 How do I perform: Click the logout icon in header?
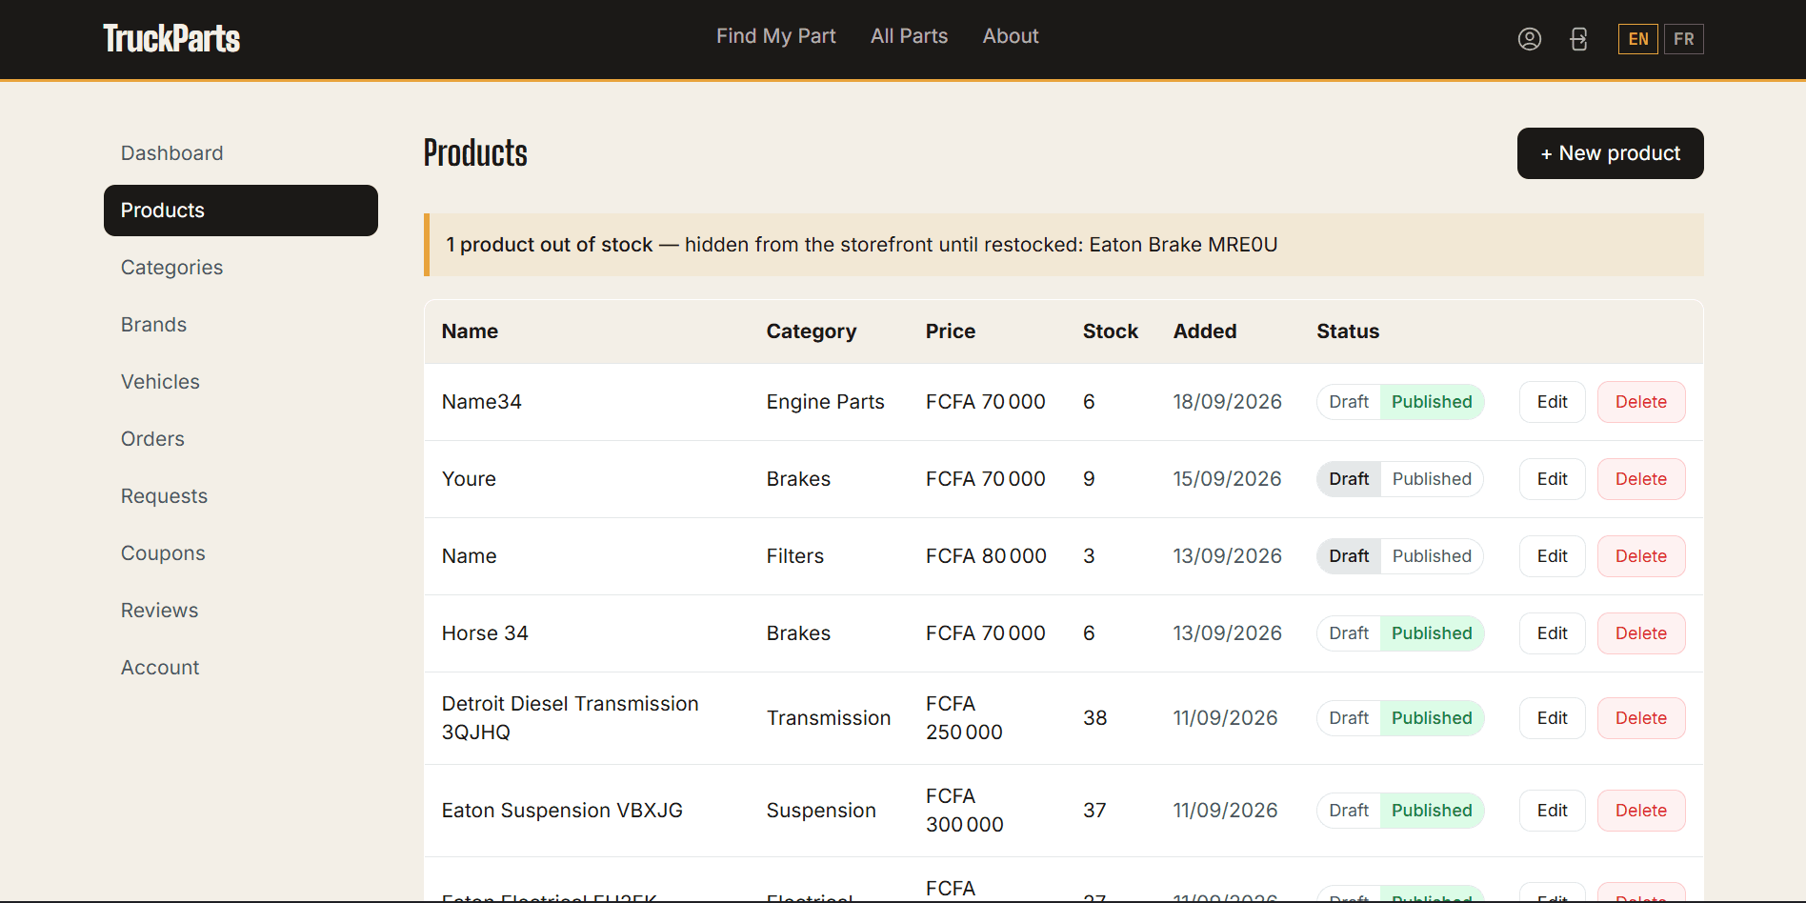point(1578,39)
